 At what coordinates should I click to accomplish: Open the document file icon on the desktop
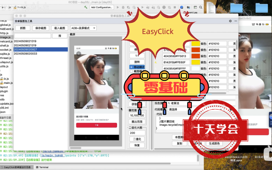pyautogui.click(x=211, y=8)
